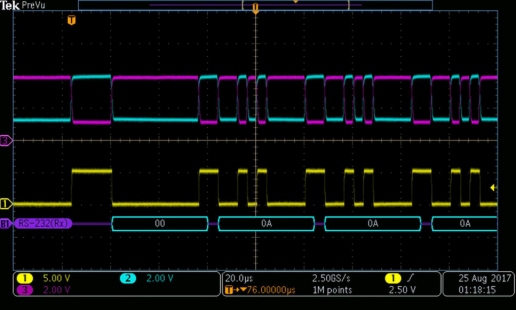The height and width of the screenshot is (310, 516).
Task: Click channel 3 scale value 2.00 V
Action: point(56,290)
